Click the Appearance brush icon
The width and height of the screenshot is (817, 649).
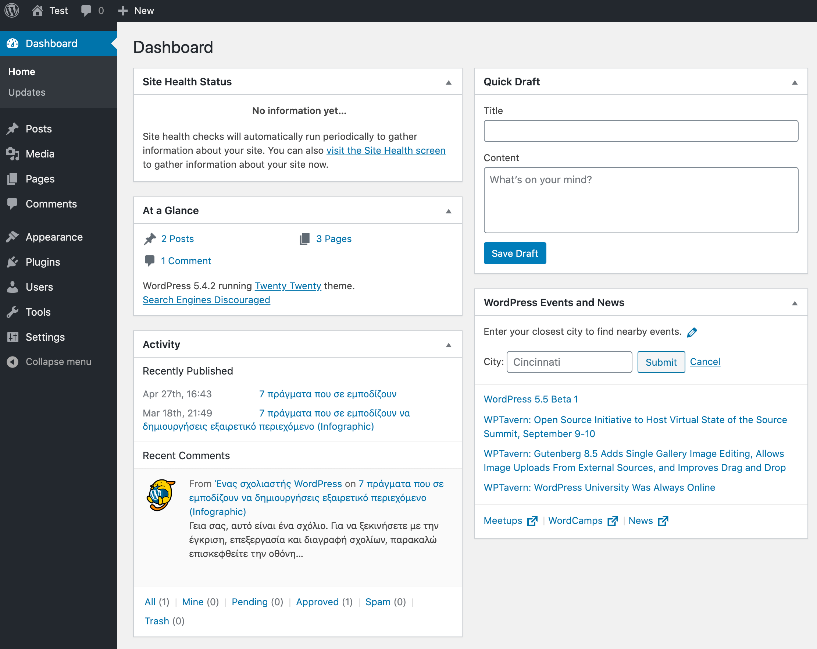(x=13, y=237)
